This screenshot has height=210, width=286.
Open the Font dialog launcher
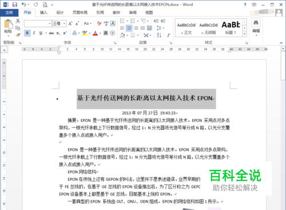(115, 43)
